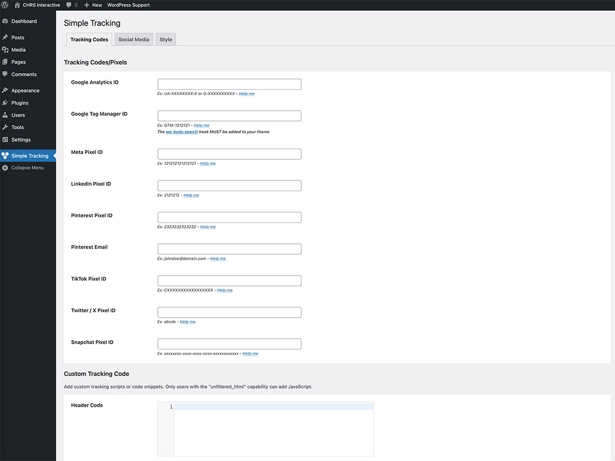The image size is (615, 461).
Task: Select the Posts pushpin icon
Action: 5,37
